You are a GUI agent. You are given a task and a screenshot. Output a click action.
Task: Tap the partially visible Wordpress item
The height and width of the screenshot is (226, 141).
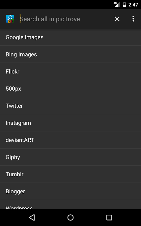click(x=70, y=204)
